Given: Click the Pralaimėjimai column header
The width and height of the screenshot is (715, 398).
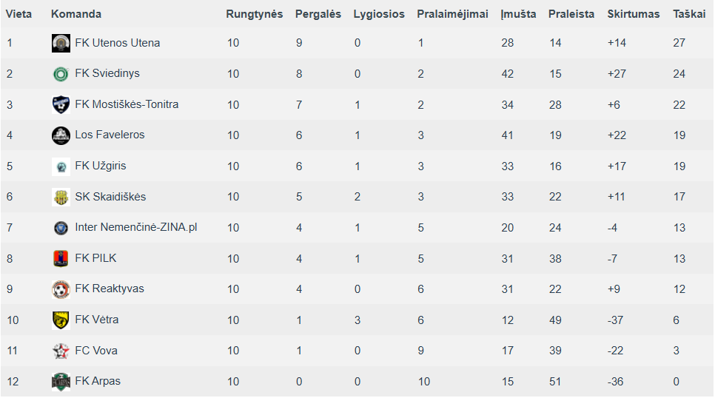Looking at the screenshot, I should pos(452,14).
